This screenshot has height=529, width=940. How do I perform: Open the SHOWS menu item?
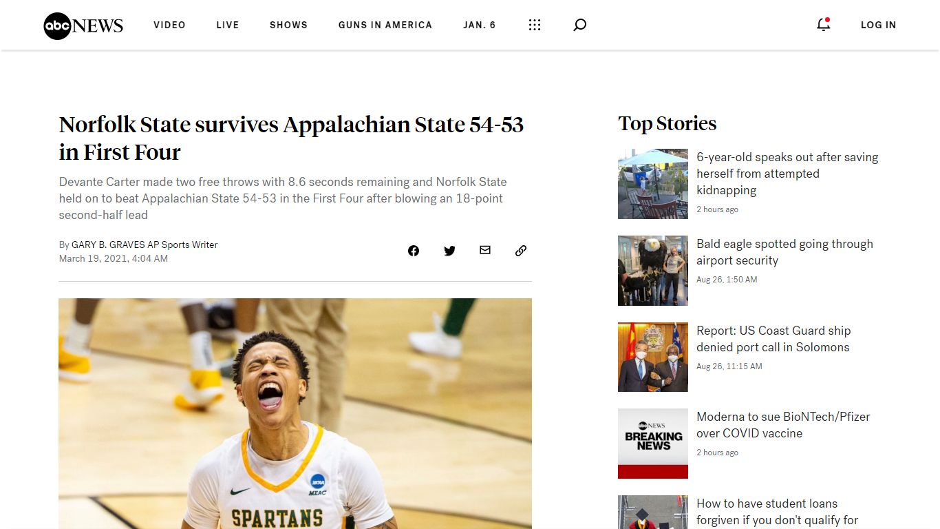click(x=288, y=25)
